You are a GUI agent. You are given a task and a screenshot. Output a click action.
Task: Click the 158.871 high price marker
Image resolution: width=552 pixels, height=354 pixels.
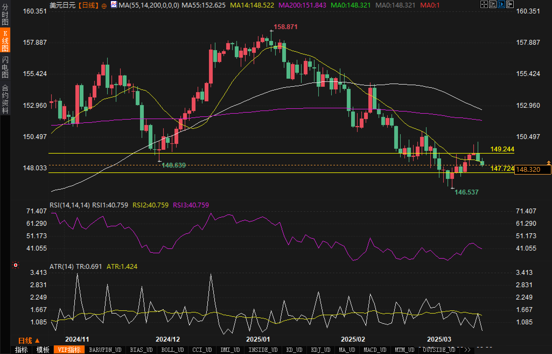coord(286,27)
